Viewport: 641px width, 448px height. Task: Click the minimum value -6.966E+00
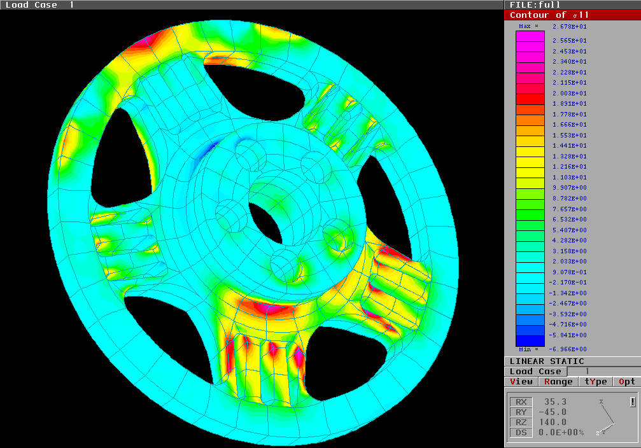[x=568, y=349]
